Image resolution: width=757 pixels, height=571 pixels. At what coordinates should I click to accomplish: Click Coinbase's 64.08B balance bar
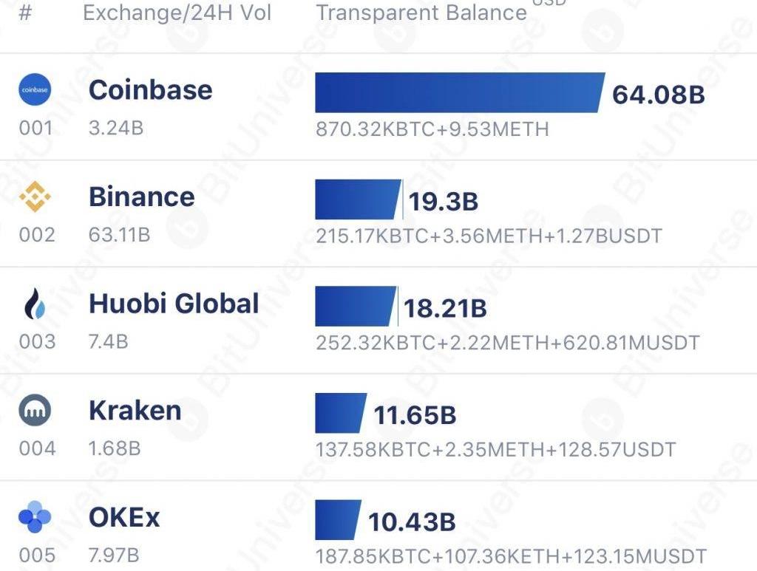pyautogui.click(x=458, y=93)
